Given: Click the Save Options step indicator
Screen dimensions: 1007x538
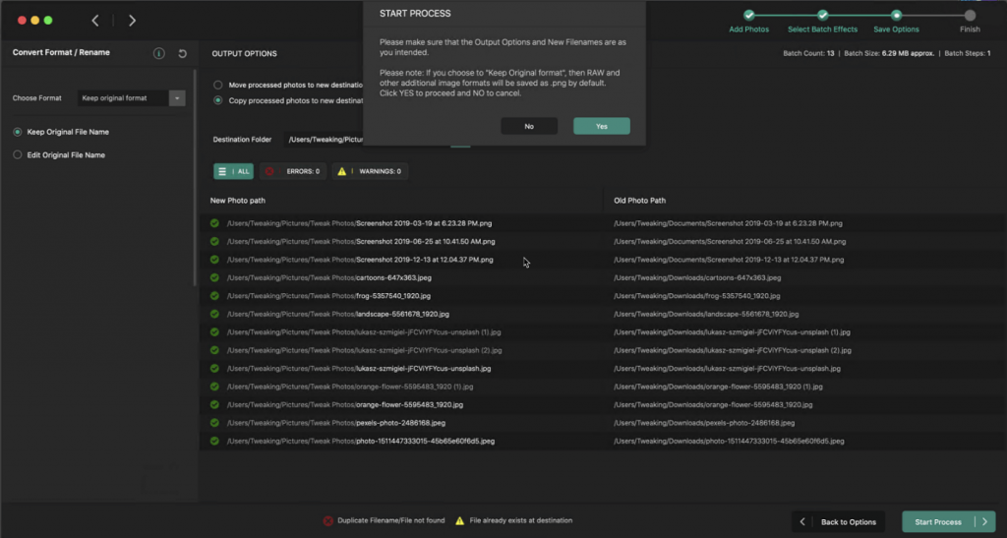Looking at the screenshot, I should (x=896, y=16).
